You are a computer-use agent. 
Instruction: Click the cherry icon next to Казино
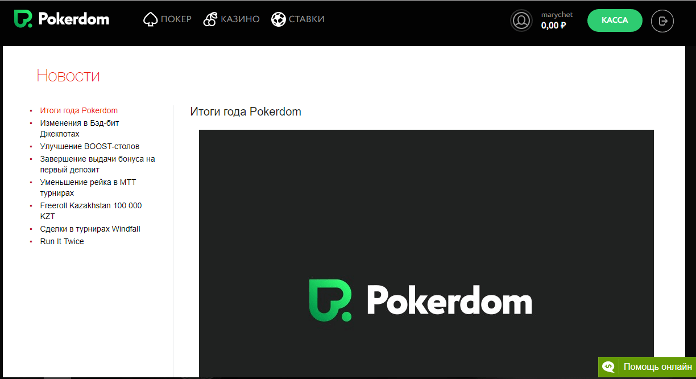coord(210,20)
